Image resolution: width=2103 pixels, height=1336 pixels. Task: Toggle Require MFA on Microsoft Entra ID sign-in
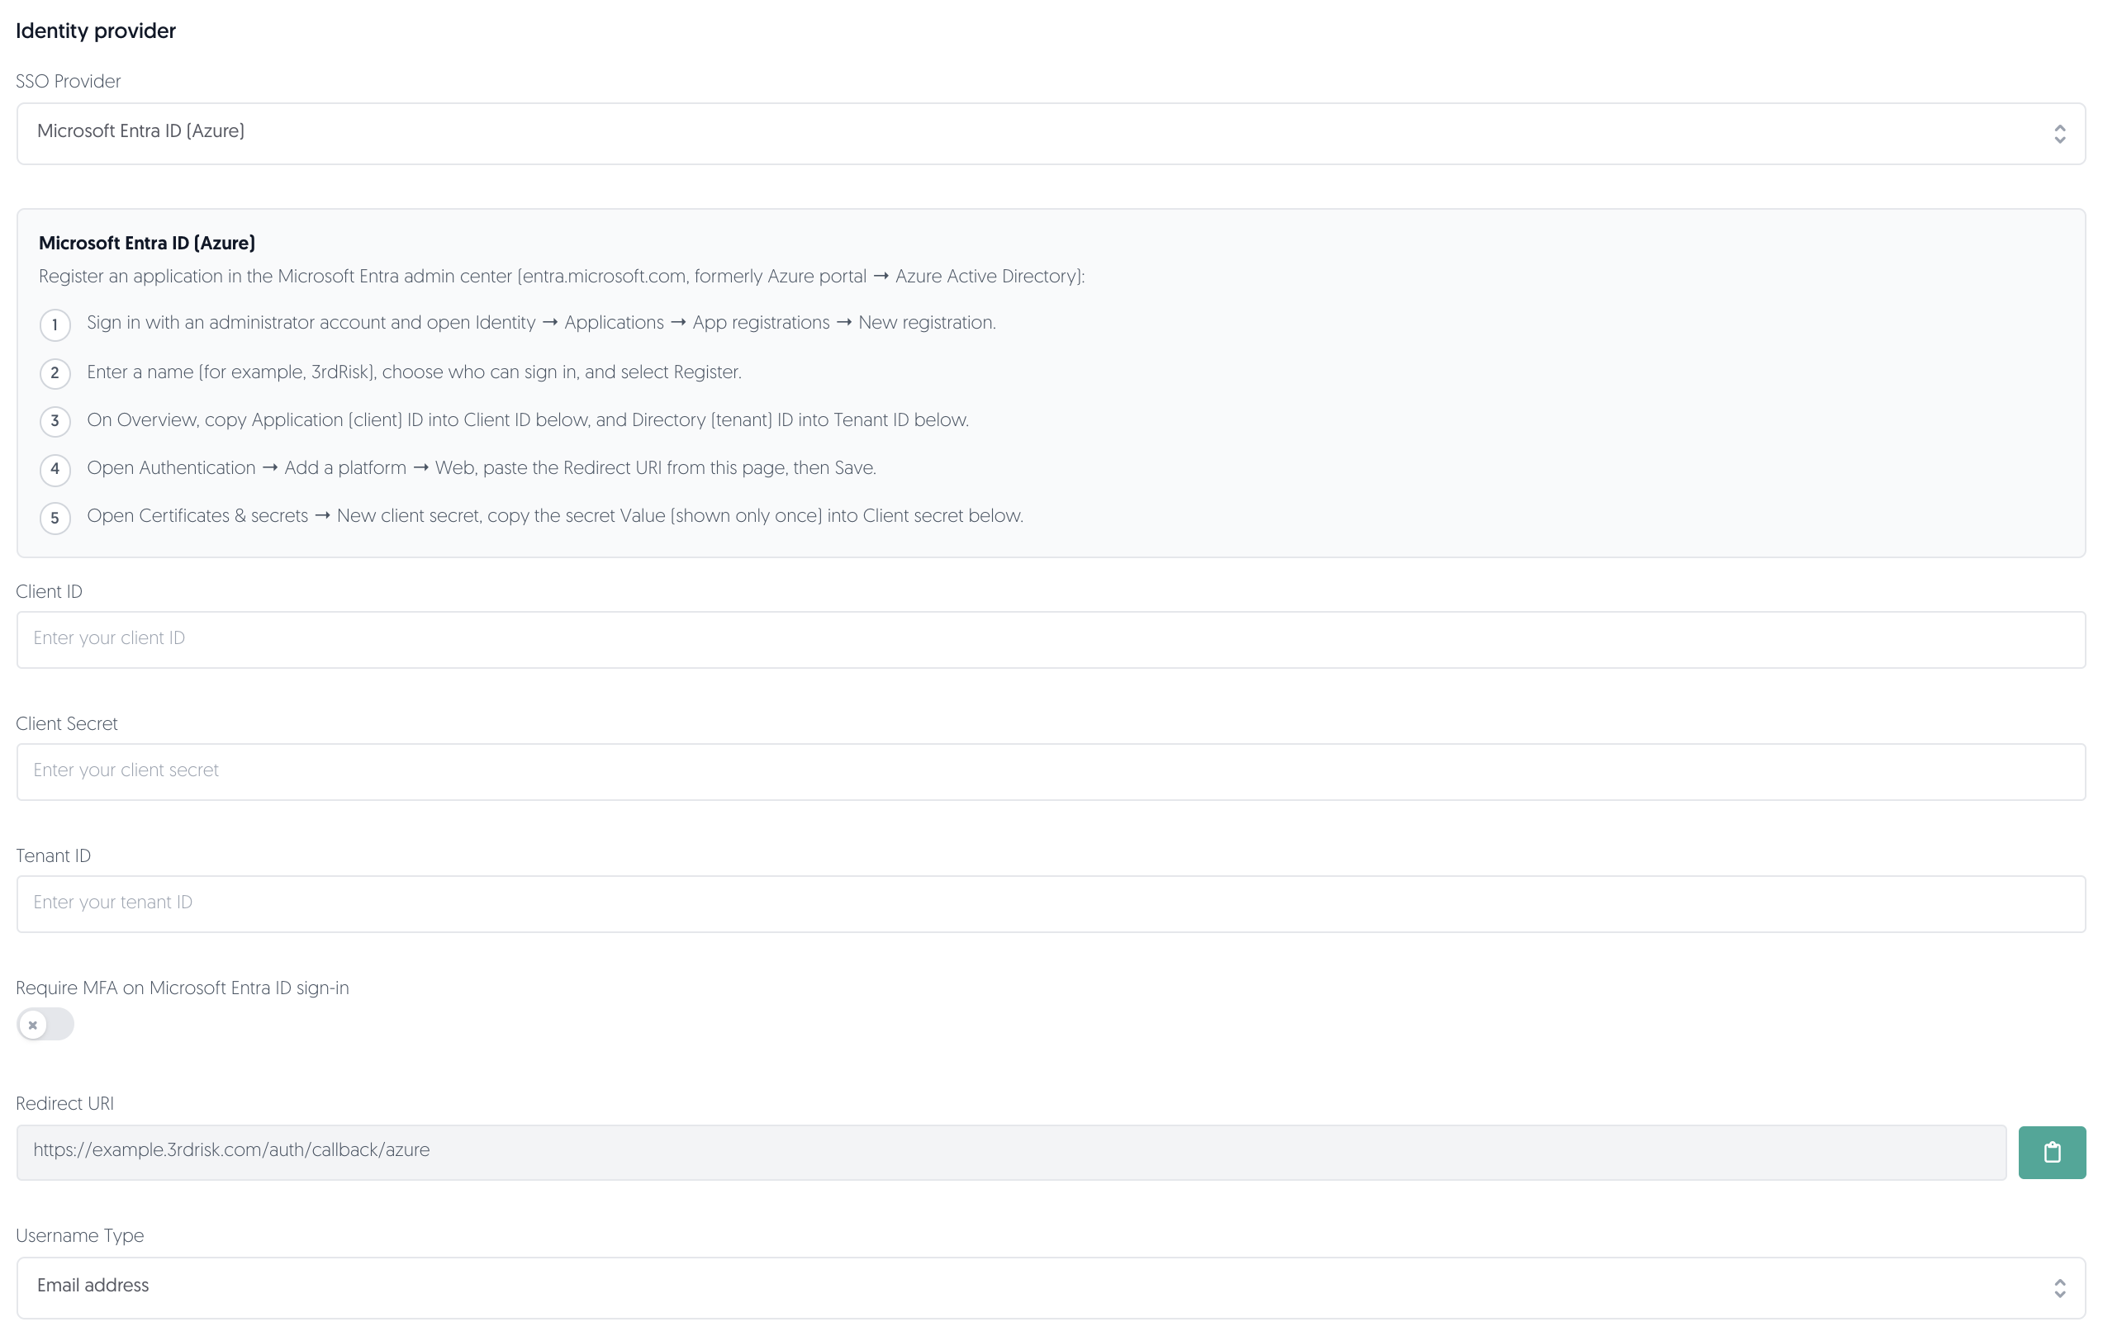45,1023
